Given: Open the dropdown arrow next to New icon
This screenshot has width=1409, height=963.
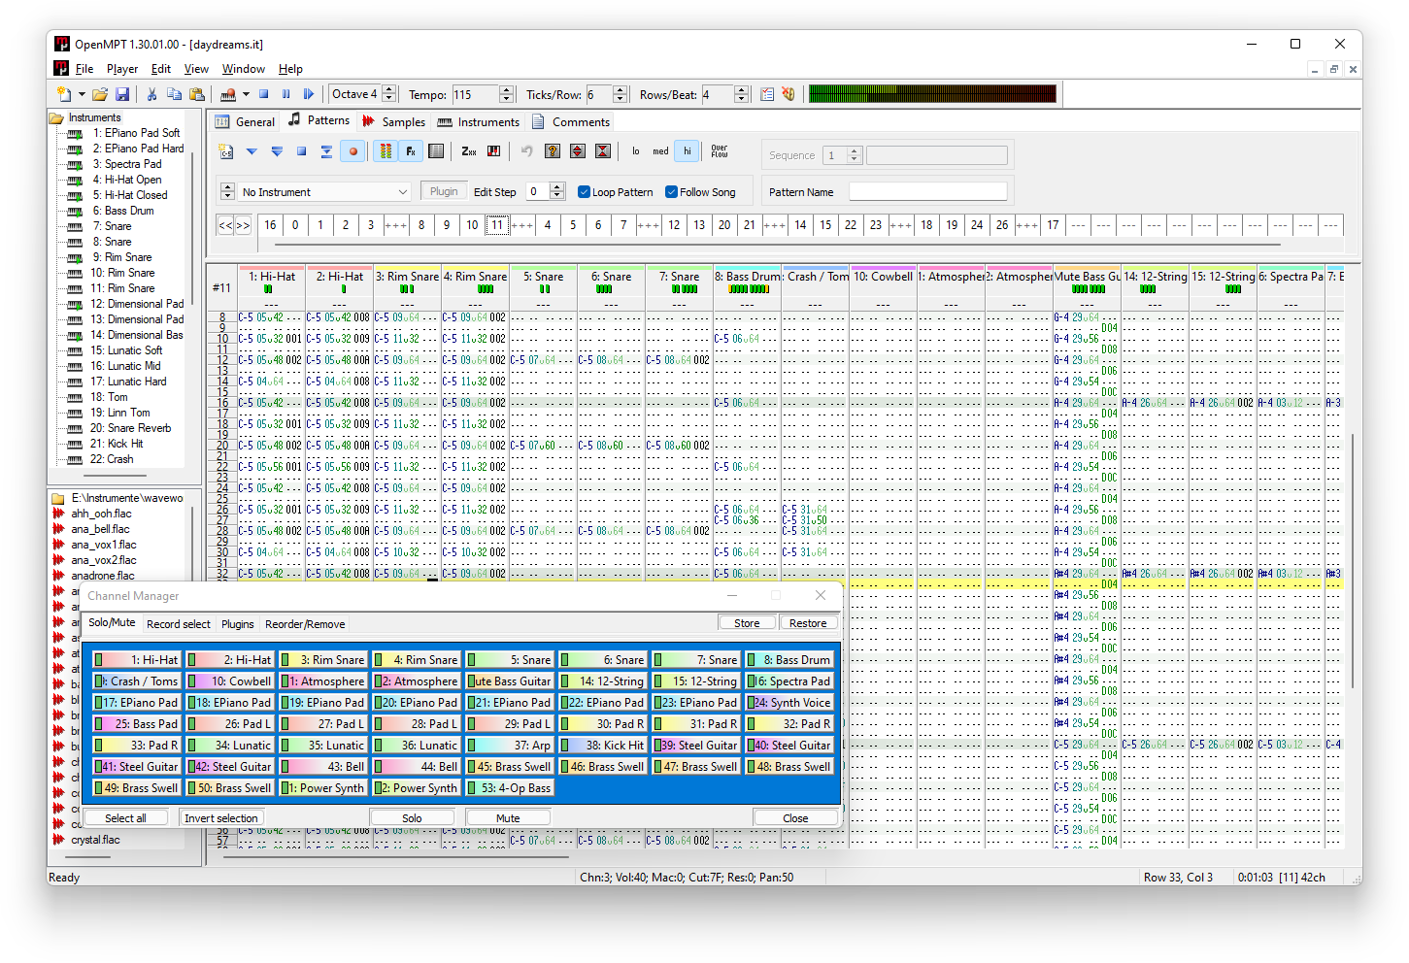Looking at the screenshot, I should coord(82,94).
